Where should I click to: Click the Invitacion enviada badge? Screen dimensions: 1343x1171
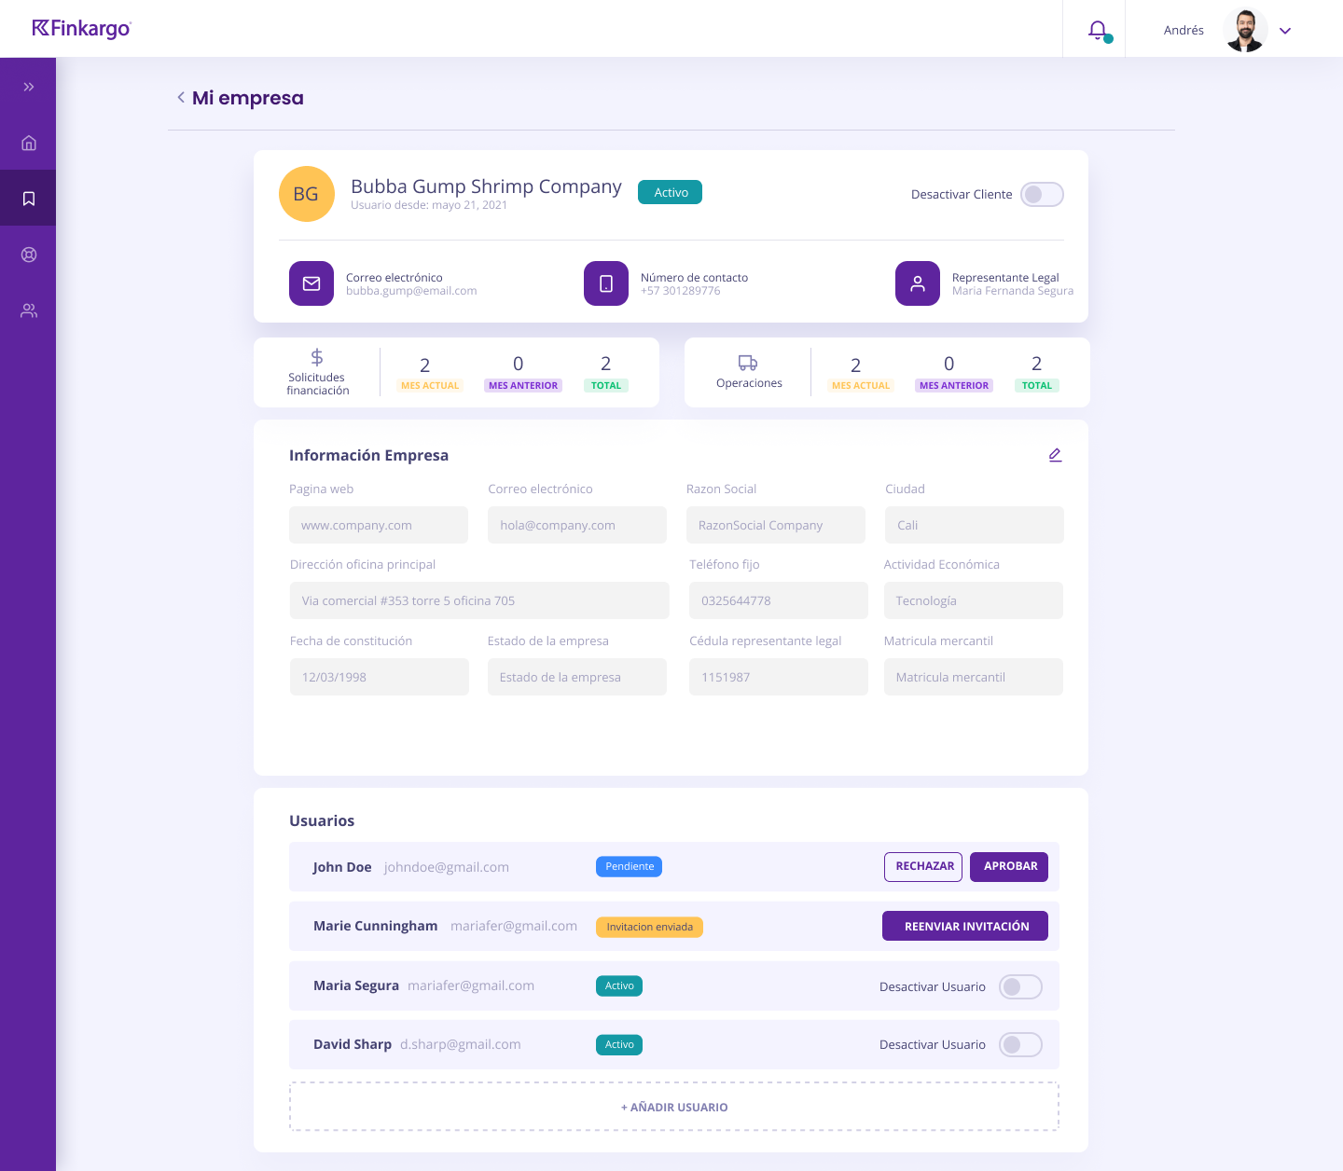[x=649, y=927]
